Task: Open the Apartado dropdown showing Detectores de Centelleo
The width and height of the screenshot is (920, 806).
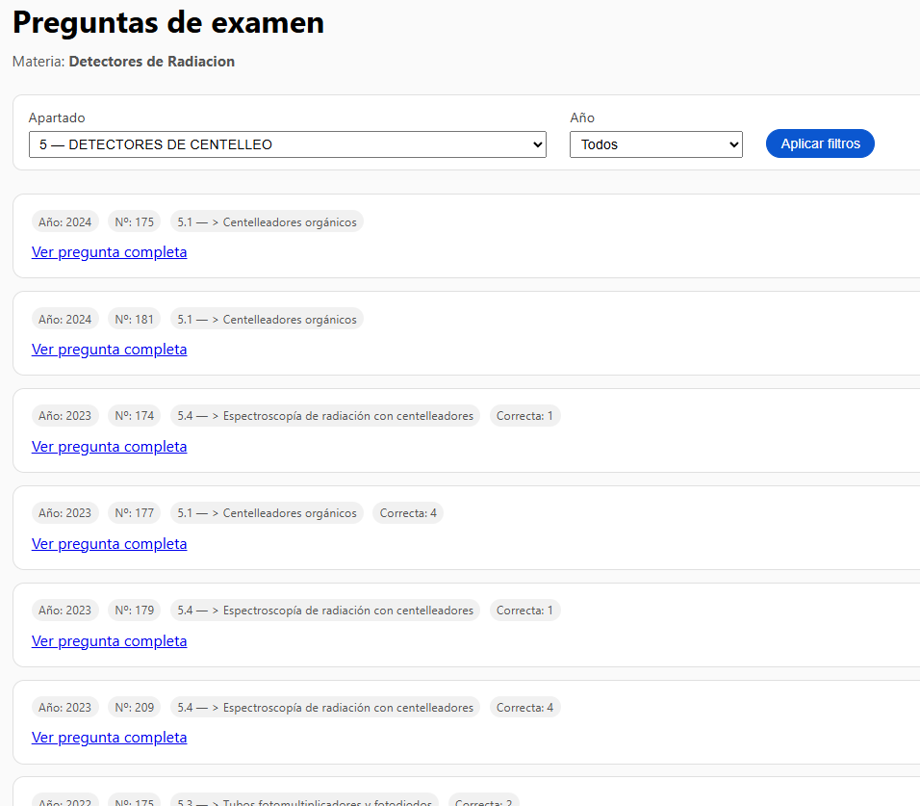Action: 287,144
